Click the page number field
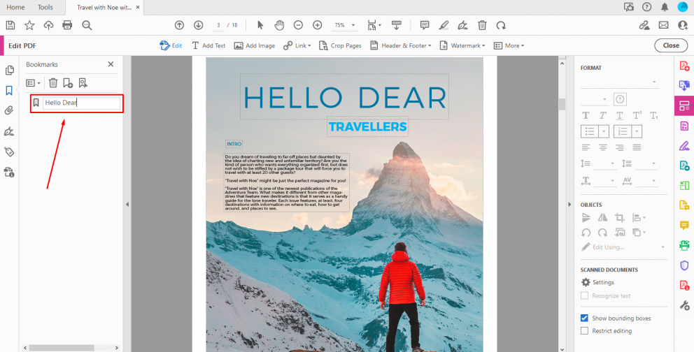694x352 pixels. coord(218,25)
